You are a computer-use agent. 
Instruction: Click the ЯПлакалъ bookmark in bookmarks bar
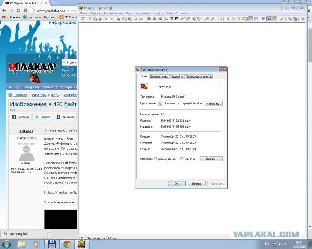point(11,17)
